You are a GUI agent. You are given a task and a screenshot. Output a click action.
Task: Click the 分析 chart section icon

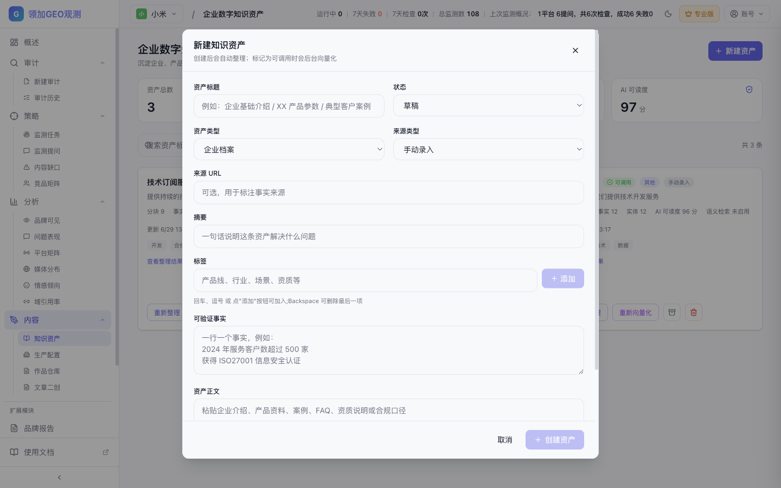pyautogui.click(x=14, y=202)
